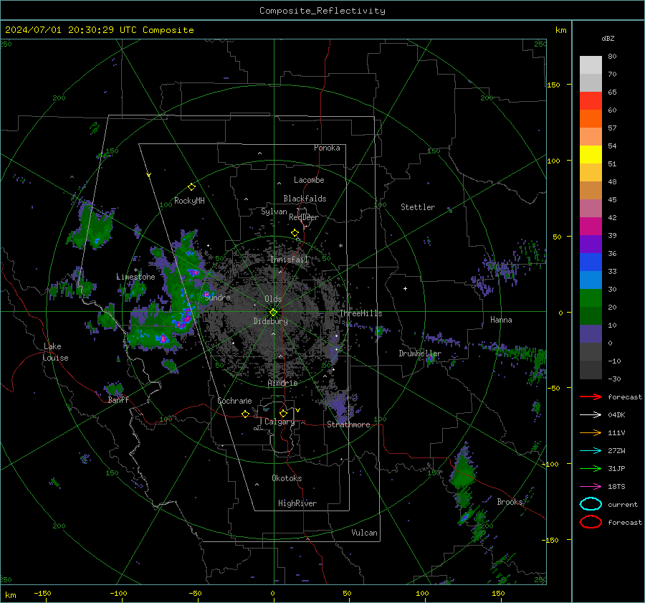The height and width of the screenshot is (603, 645).
Task: Click the red forecast arrow in legend
Action: [591, 397]
